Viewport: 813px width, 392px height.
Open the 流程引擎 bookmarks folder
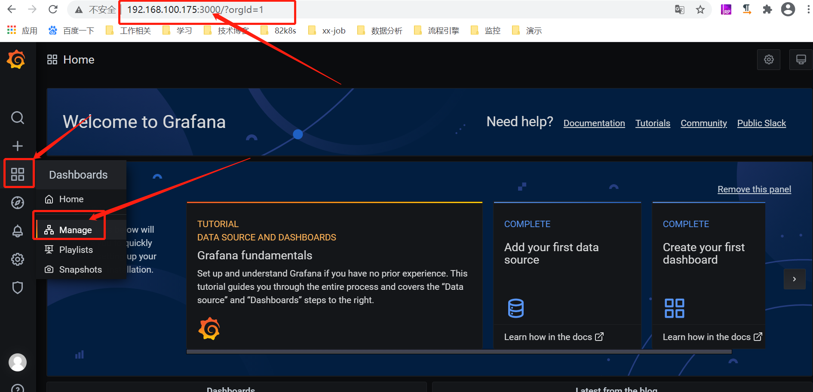[437, 30]
